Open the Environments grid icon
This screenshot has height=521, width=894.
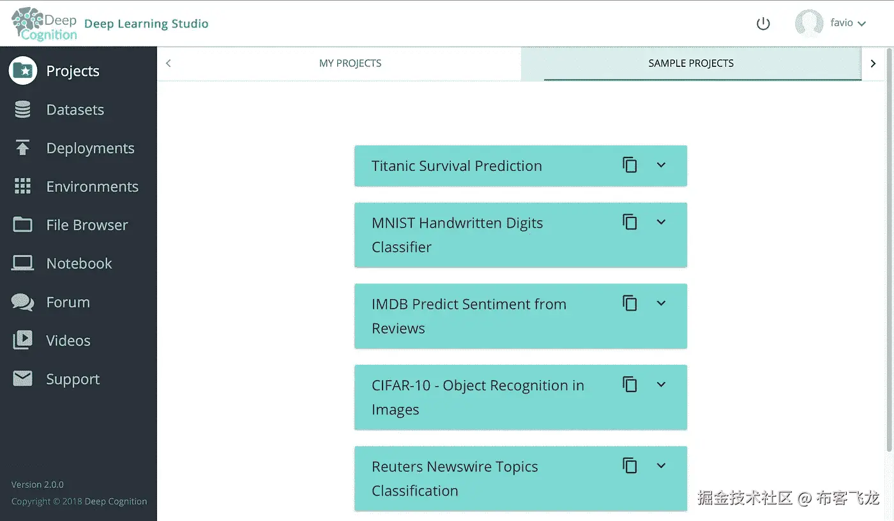pos(23,186)
